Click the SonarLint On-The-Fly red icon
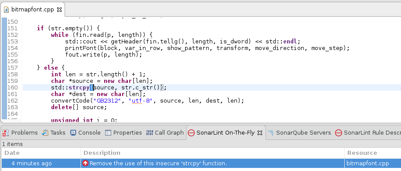 pos(191,133)
